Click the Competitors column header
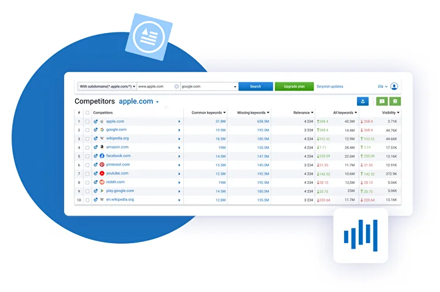 pyautogui.click(x=103, y=113)
